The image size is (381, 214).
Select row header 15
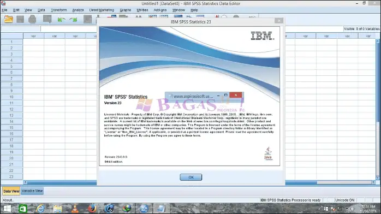[11, 128]
